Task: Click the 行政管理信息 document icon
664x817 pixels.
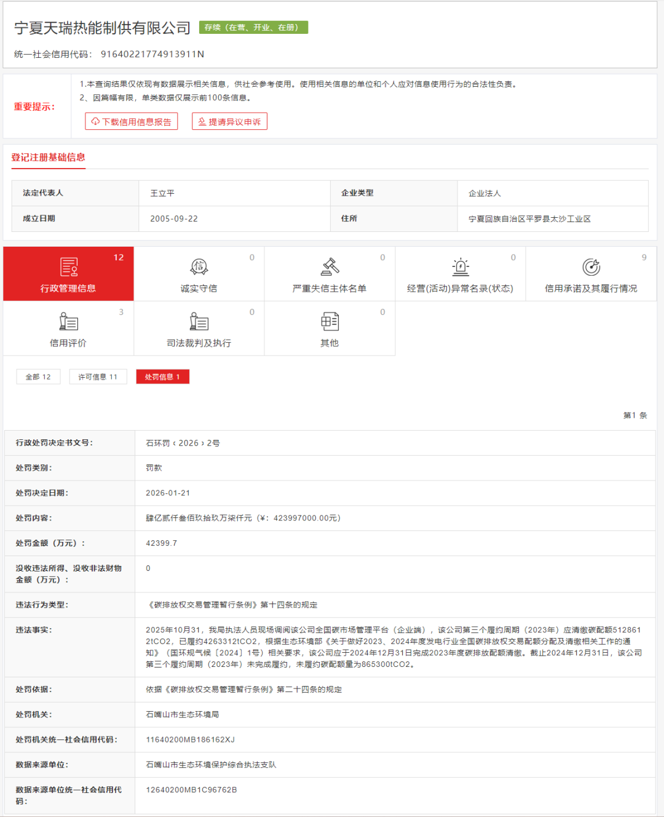Action: [x=68, y=267]
